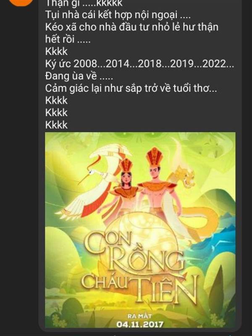The image size is (252, 336).
Task: Select the line "Cảm giác lại như sắp trở về tuổi thơ"
Action: (131, 89)
